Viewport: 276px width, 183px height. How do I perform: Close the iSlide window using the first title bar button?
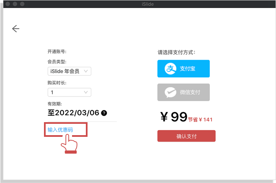8,4
